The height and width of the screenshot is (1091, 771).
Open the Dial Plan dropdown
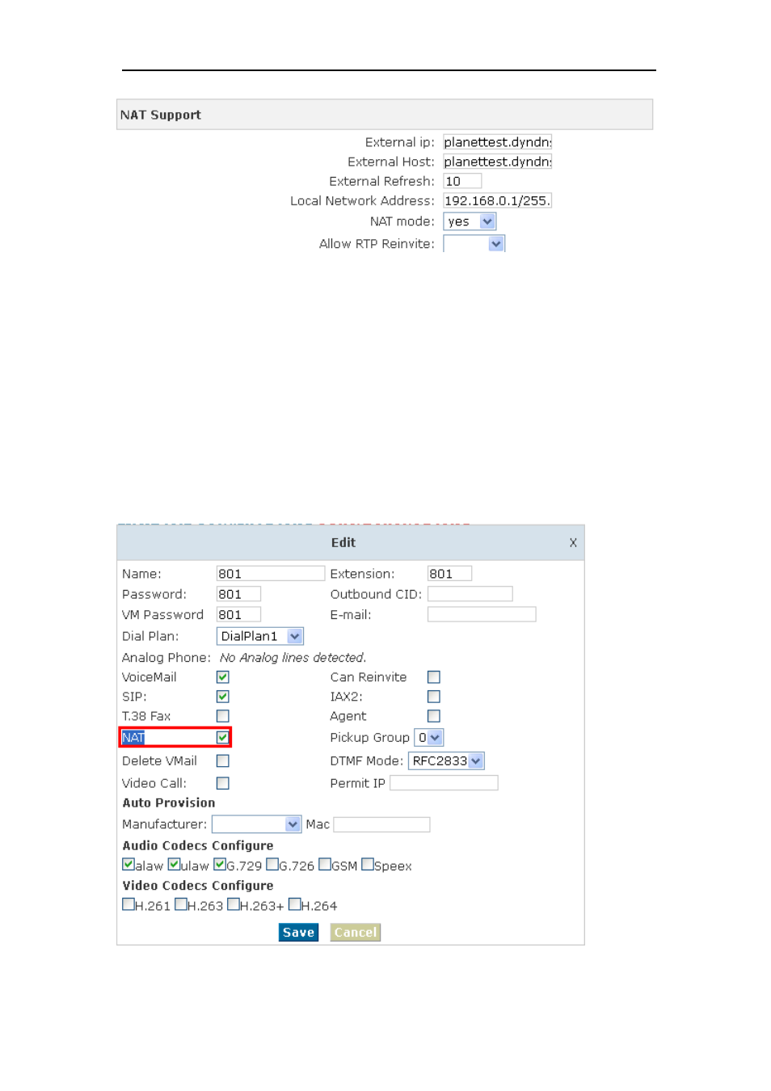point(259,637)
